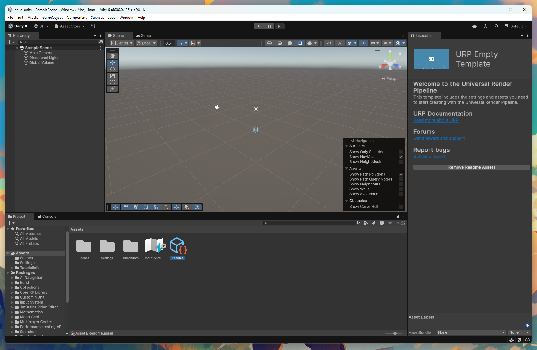Open the Asset Store dropdown

pos(70,26)
